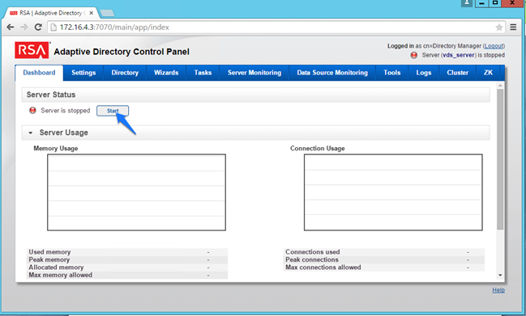Open the Wizards tab
Image resolution: width=526 pixels, height=316 pixels.
(x=166, y=73)
